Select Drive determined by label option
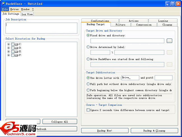Image resolution: width=182 pixels, height=137 pixels. (x=88, y=47)
